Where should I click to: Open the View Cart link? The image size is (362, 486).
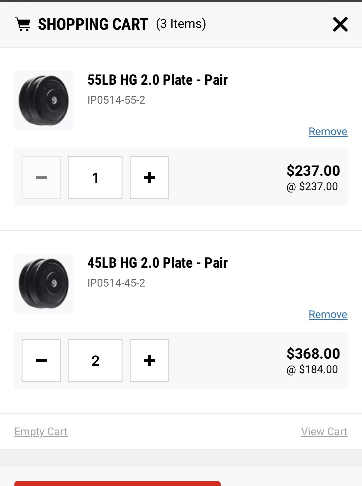tap(324, 432)
